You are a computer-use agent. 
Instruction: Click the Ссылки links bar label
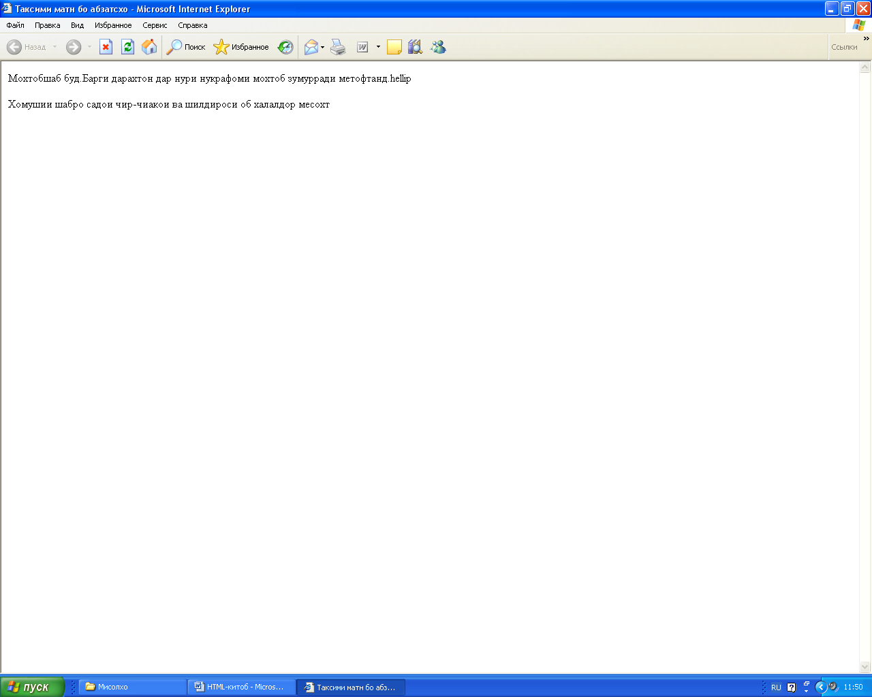[844, 47]
